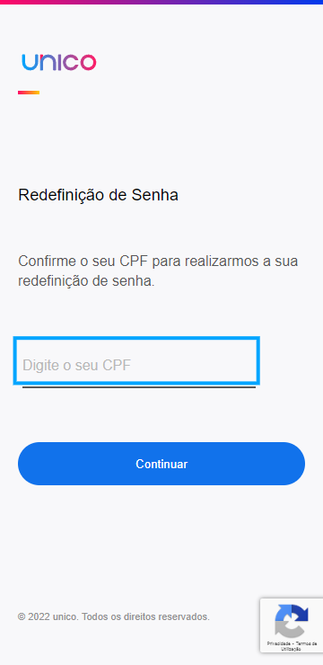Click the gradient bar at page top
The height and width of the screenshot is (665, 323).
coord(161,2)
